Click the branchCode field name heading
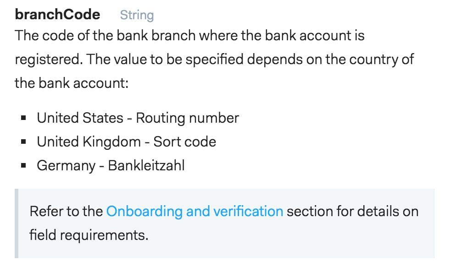This screenshot has width=456, height=272. [57, 15]
